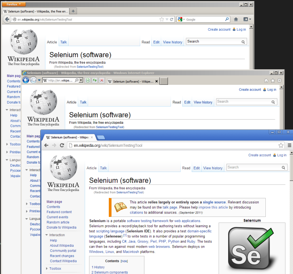Image resolution: width=293 pixels, height=274 pixels.
Task: Click Internet Explorer back button
Action: pos(26,80)
